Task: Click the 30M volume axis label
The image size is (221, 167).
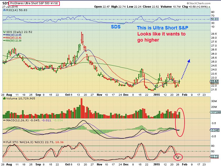Action: point(214,101)
